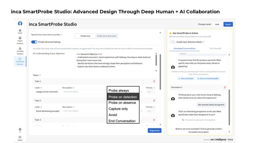The height and width of the screenshot is (143, 254).
Task: Click to generate another simulated conversation
Action: pyautogui.click(x=198, y=130)
